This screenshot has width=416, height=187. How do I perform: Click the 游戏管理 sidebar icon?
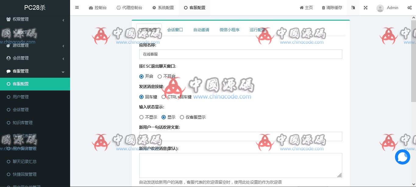point(9,46)
